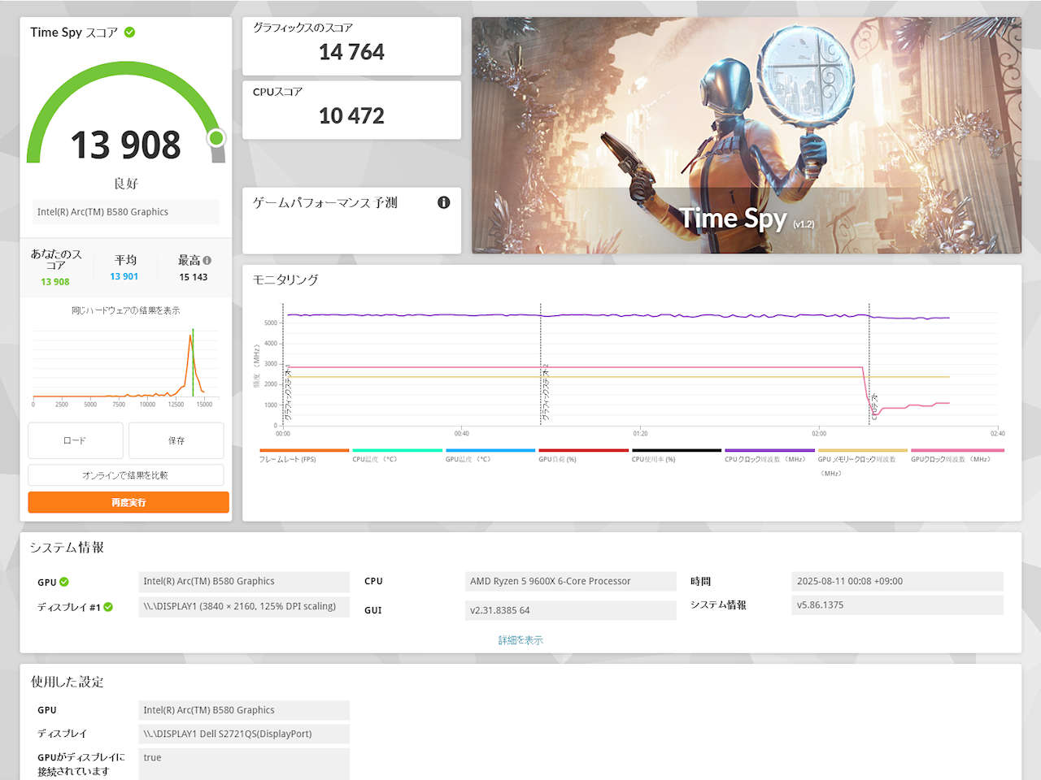Click the DISPLAY1 3840 × 2160 field
The width and height of the screenshot is (1041, 780).
[x=244, y=607]
